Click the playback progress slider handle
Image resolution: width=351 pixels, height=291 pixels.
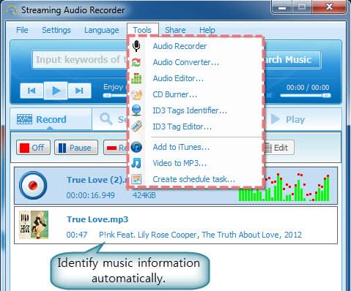(x=326, y=96)
